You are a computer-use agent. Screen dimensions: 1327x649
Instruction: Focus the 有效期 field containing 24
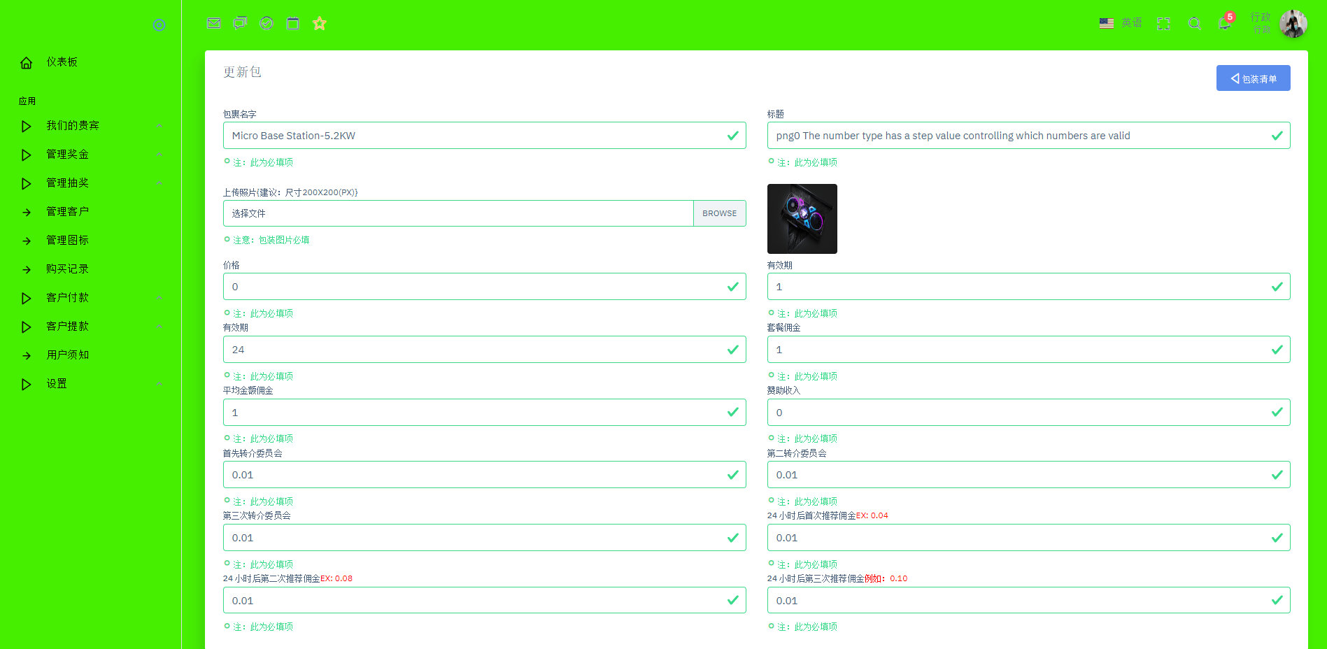484,350
